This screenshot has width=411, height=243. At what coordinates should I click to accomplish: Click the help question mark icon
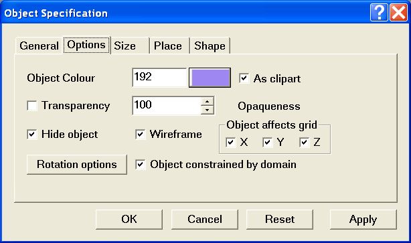[379, 12]
